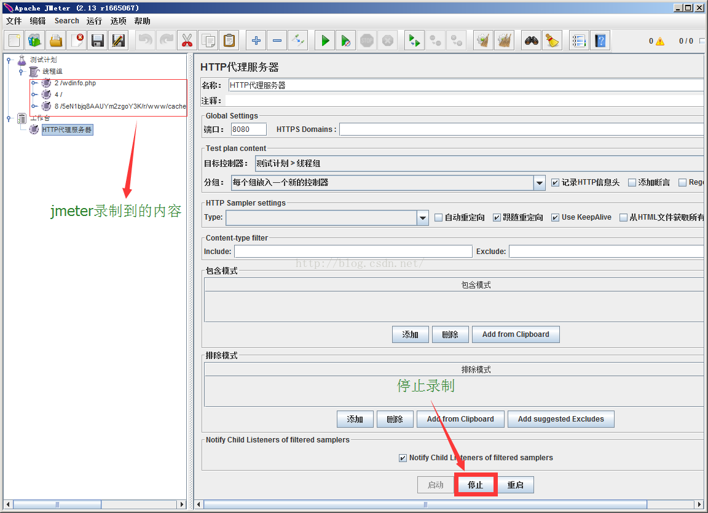The height and width of the screenshot is (513, 708).
Task: Click the Copy toolbar icon
Action: pos(208,40)
